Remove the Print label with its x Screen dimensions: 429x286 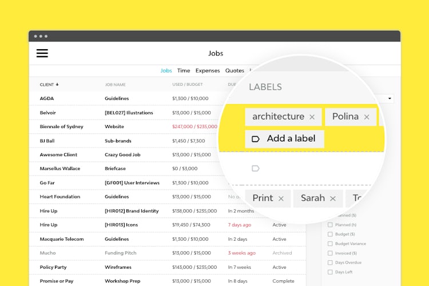[281, 198]
